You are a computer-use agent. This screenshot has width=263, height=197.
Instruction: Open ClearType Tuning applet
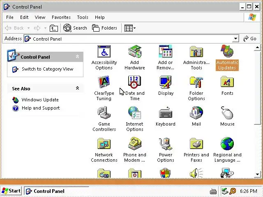pyautogui.click(x=104, y=89)
